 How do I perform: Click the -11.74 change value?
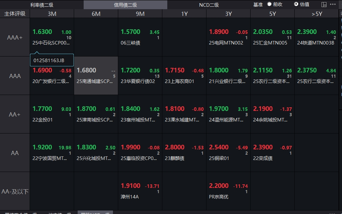(240, 186)
